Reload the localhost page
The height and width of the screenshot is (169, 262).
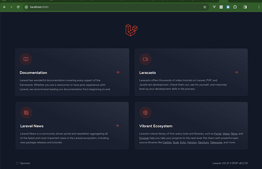click(18, 7)
